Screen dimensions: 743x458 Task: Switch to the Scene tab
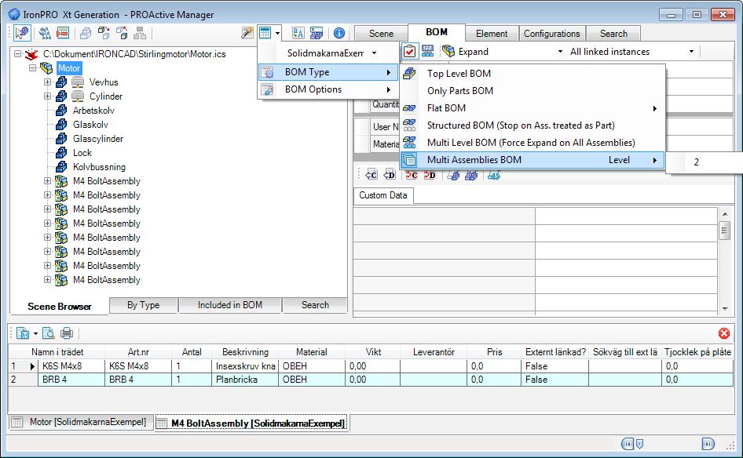tap(381, 34)
